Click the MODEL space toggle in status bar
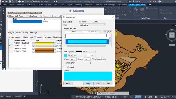This screenshot has width=176, height=99. (x=108, y=97)
